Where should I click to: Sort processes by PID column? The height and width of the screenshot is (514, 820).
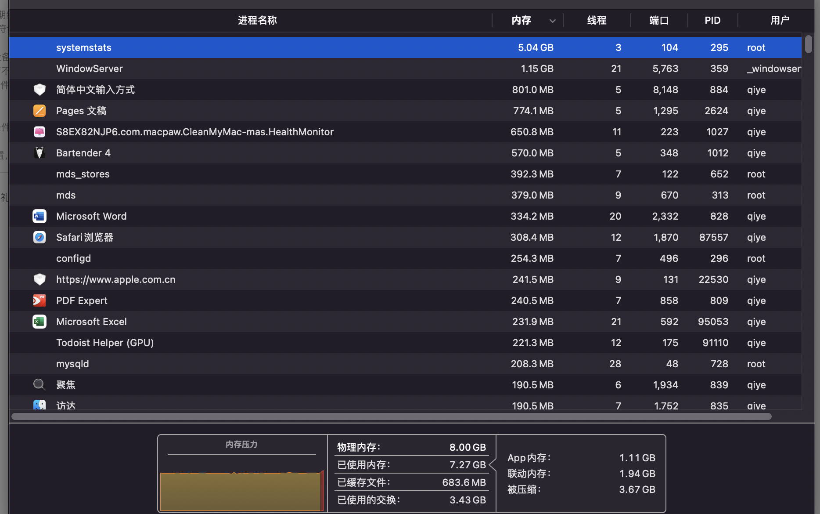[x=712, y=20]
